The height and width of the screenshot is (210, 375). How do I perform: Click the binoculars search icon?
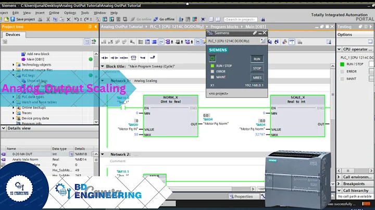coord(262,19)
